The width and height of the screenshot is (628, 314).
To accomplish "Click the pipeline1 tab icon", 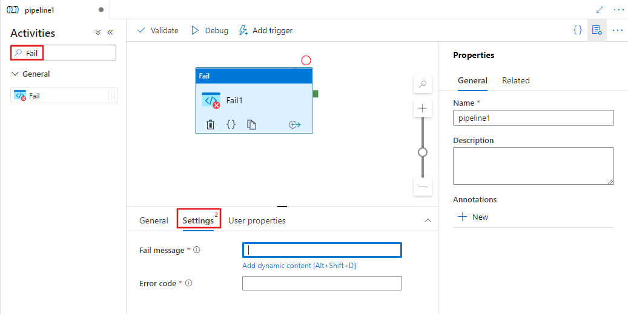I will 13,10.
